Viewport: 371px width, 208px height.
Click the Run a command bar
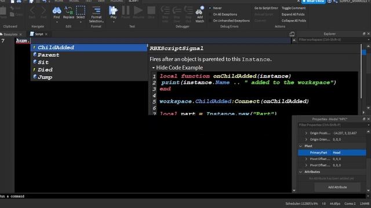point(183,196)
